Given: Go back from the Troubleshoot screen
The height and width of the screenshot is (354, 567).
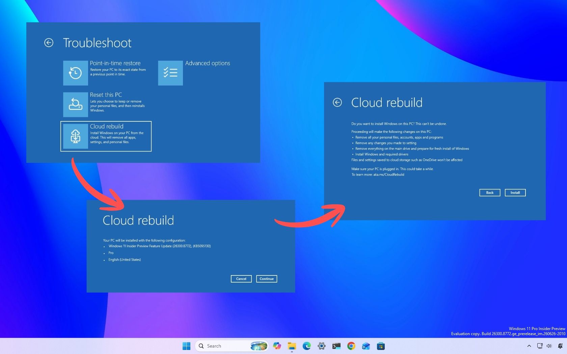Looking at the screenshot, I should click(x=49, y=43).
